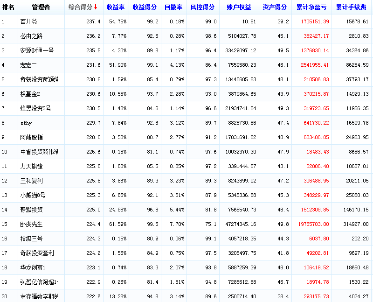Click net profit value 19765703.00
The width and height of the screenshot is (373, 302).
[x=314, y=224]
